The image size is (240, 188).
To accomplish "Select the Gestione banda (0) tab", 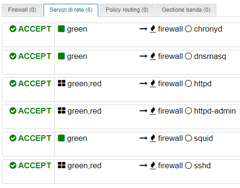I will [x=186, y=10].
